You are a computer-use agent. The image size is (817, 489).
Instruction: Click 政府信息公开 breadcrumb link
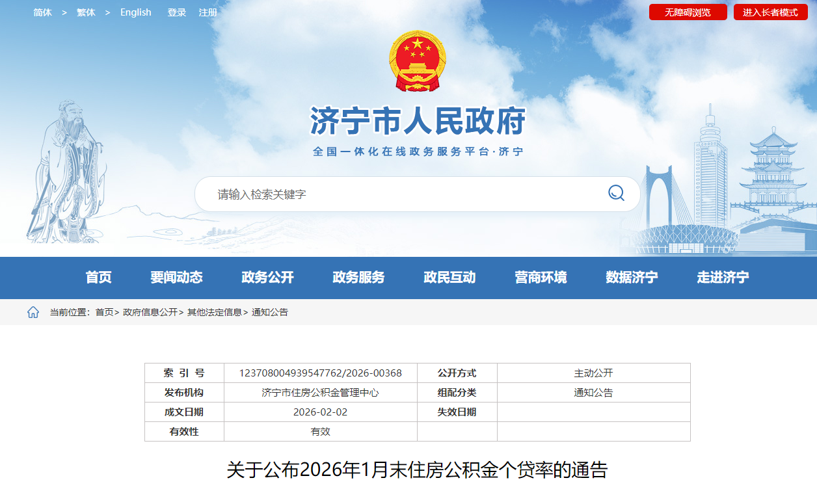click(150, 312)
